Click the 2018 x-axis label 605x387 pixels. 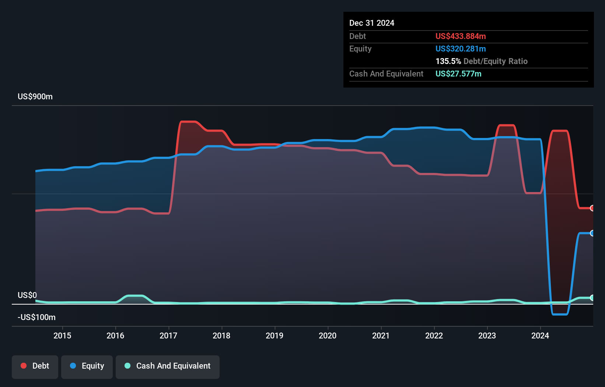click(x=221, y=335)
